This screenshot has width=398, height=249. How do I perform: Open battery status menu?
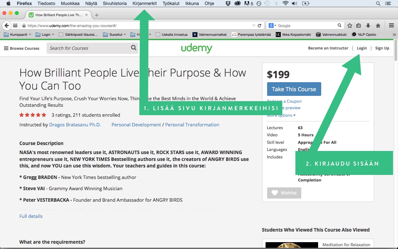306,3
